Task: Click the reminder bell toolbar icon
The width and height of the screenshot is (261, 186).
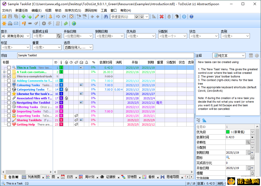Action: click(x=50, y=16)
